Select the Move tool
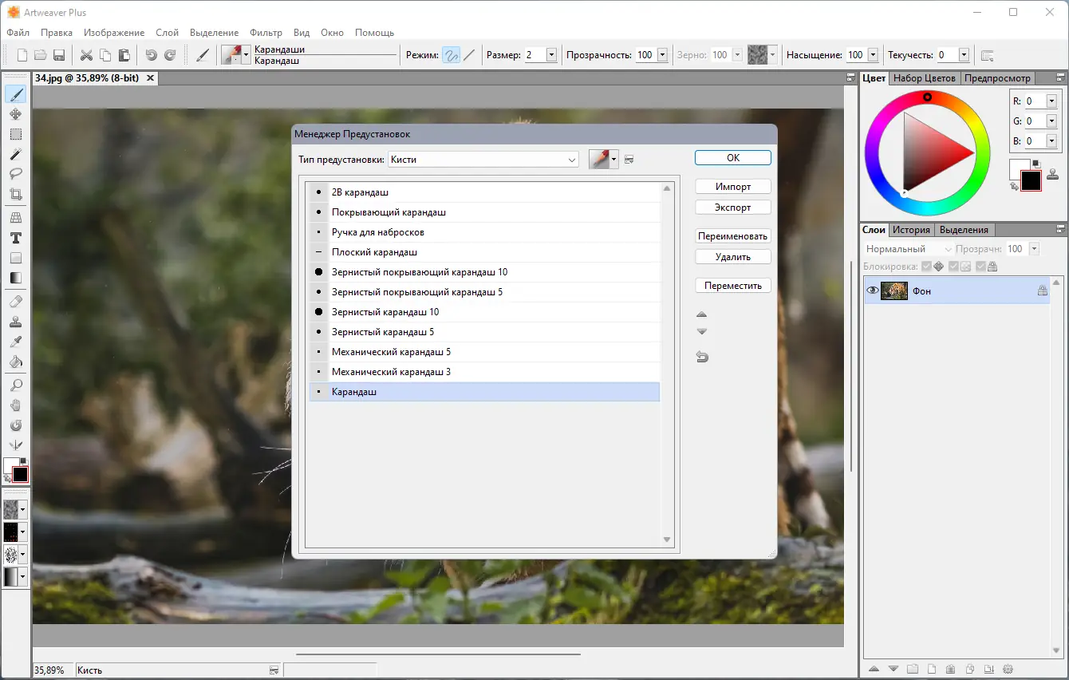 pos(16,113)
